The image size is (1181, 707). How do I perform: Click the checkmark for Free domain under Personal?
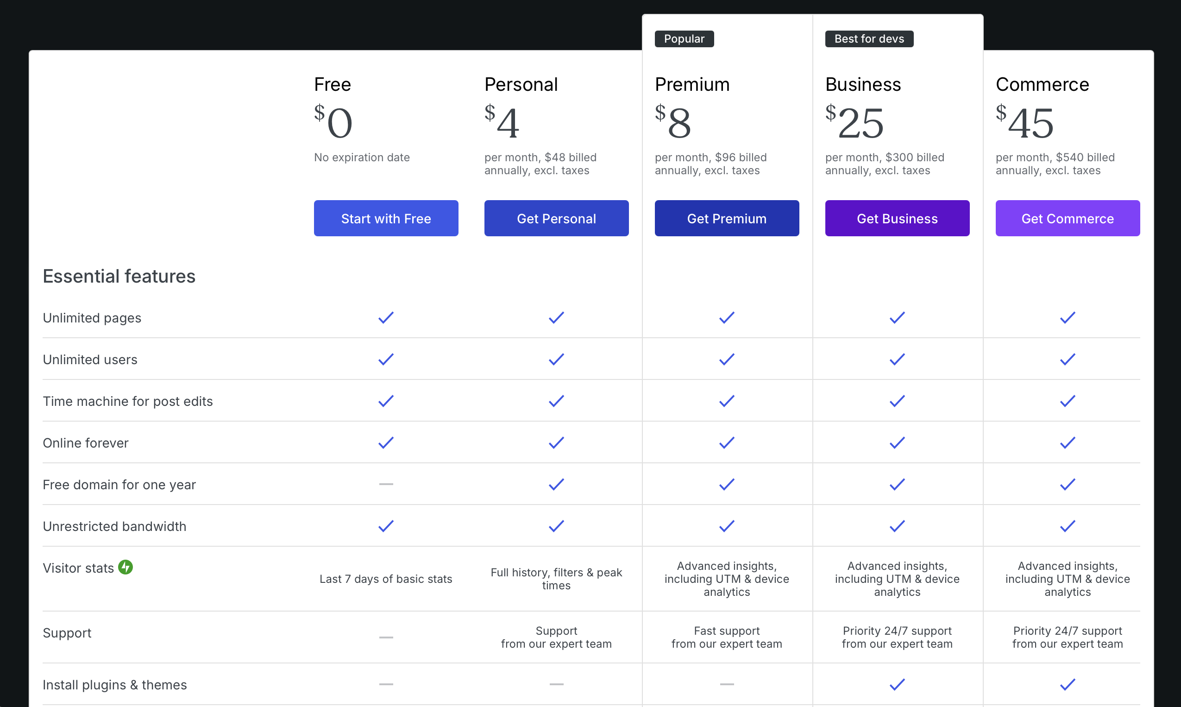pos(556,484)
